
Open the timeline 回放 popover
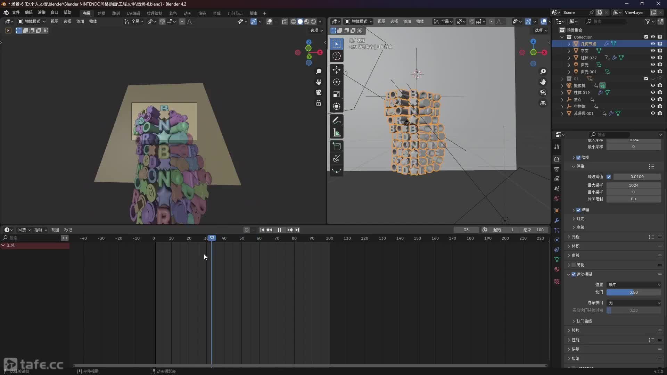[x=24, y=230]
